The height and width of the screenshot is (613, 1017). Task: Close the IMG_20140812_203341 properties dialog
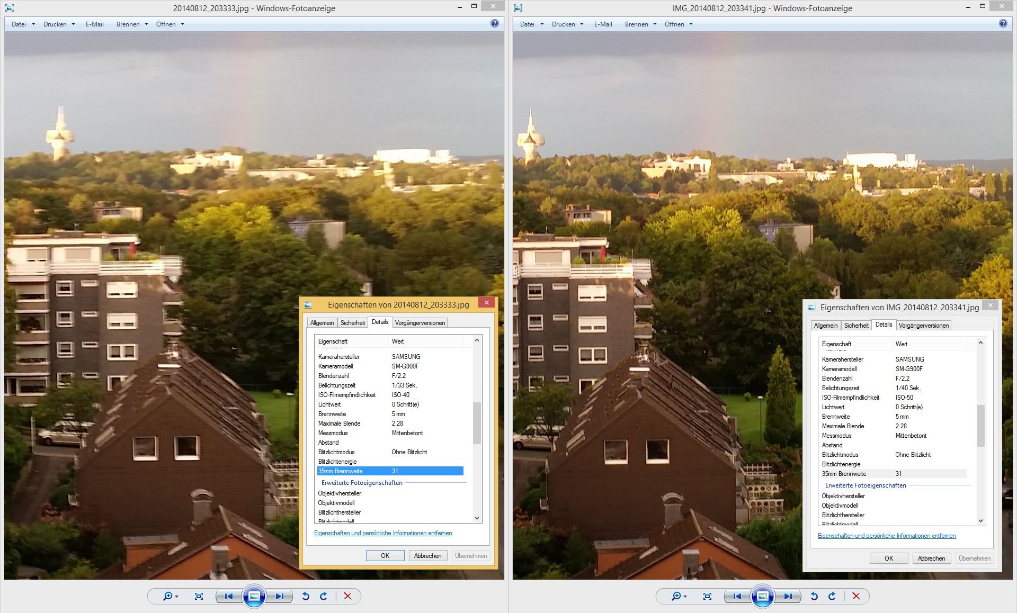point(991,305)
